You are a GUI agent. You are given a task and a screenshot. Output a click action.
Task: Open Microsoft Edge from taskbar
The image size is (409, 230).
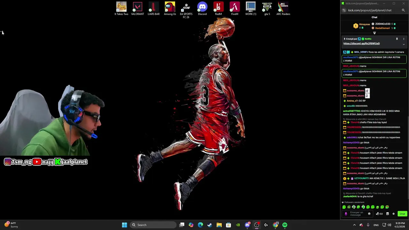pos(200,225)
